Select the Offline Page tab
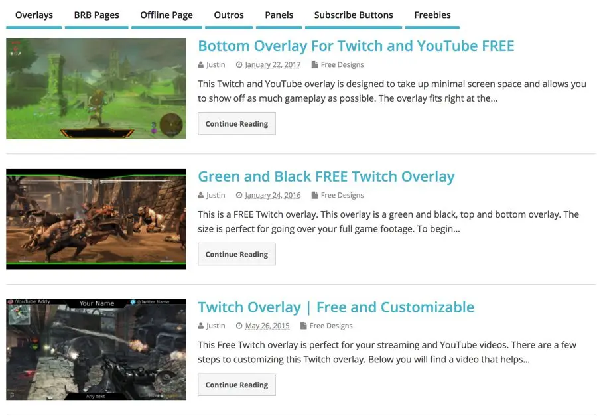This screenshot has width=597, height=416. pyautogui.click(x=166, y=15)
